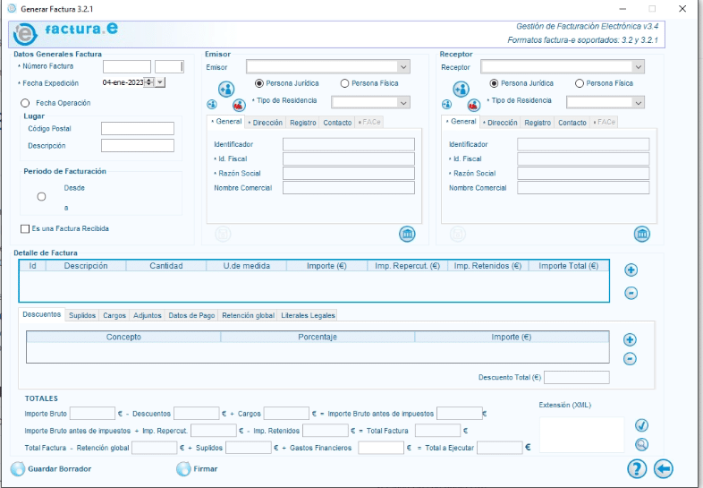Click the back arrow icon
The width and height of the screenshot is (703, 488).
(x=663, y=468)
